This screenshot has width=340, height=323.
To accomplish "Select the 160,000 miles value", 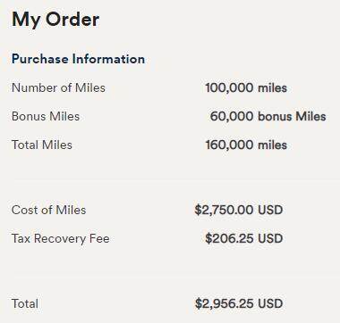I will point(246,145).
